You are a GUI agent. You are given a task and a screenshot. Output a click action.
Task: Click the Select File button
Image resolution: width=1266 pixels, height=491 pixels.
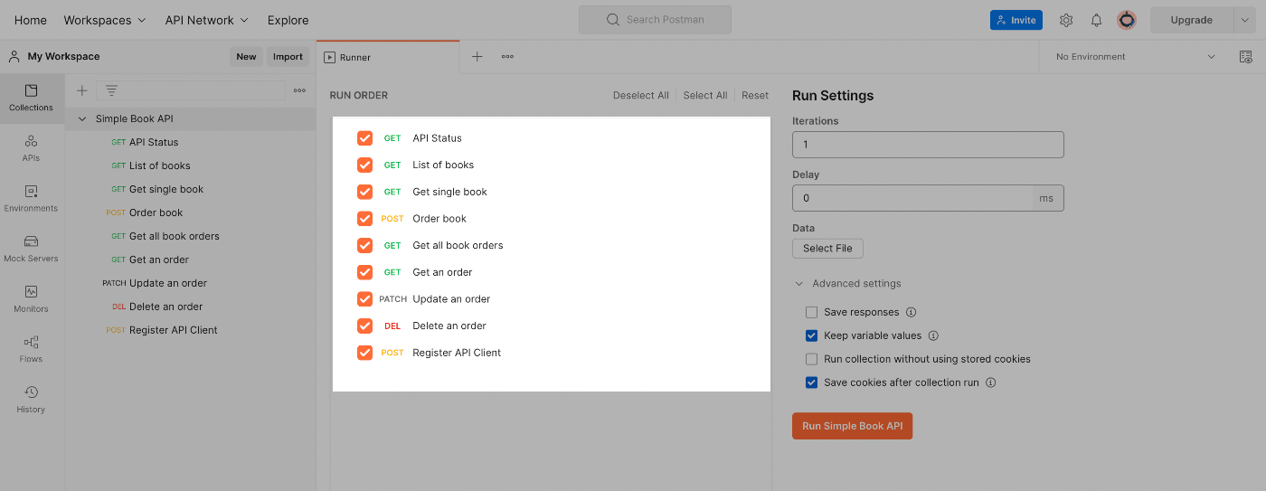[x=828, y=248]
